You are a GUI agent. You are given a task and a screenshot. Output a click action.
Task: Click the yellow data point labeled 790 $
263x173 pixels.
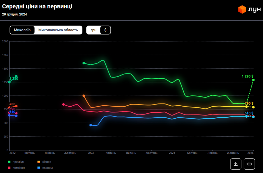pyautogui.click(x=253, y=107)
